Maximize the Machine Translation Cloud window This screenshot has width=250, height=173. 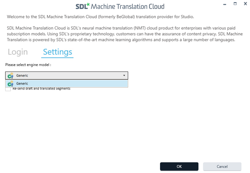235,4
